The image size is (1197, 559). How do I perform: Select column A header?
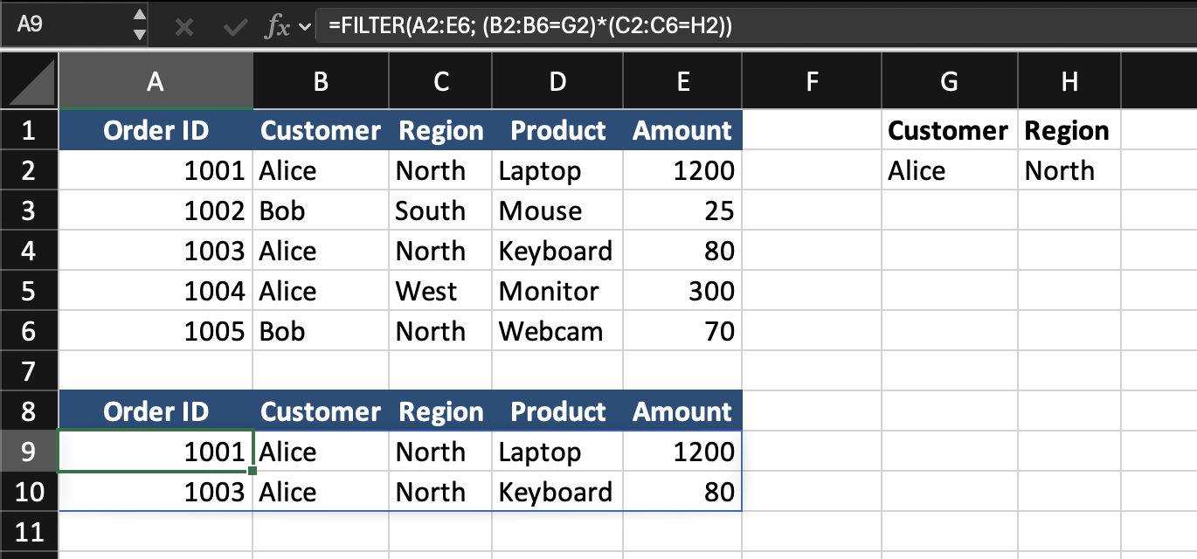tap(156, 82)
